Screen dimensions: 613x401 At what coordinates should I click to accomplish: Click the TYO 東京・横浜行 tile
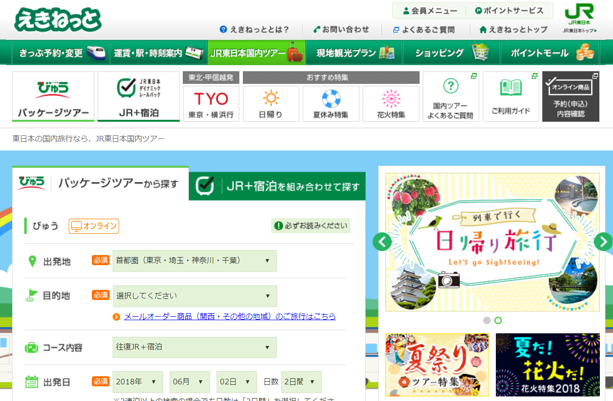211,104
